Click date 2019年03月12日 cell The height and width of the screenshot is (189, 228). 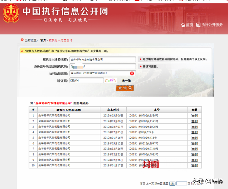click(113, 143)
